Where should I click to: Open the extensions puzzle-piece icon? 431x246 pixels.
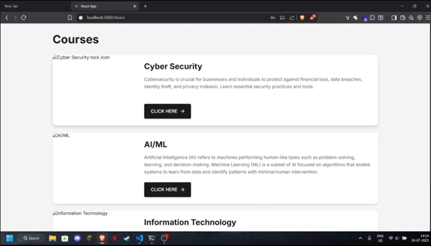pyautogui.click(x=372, y=17)
